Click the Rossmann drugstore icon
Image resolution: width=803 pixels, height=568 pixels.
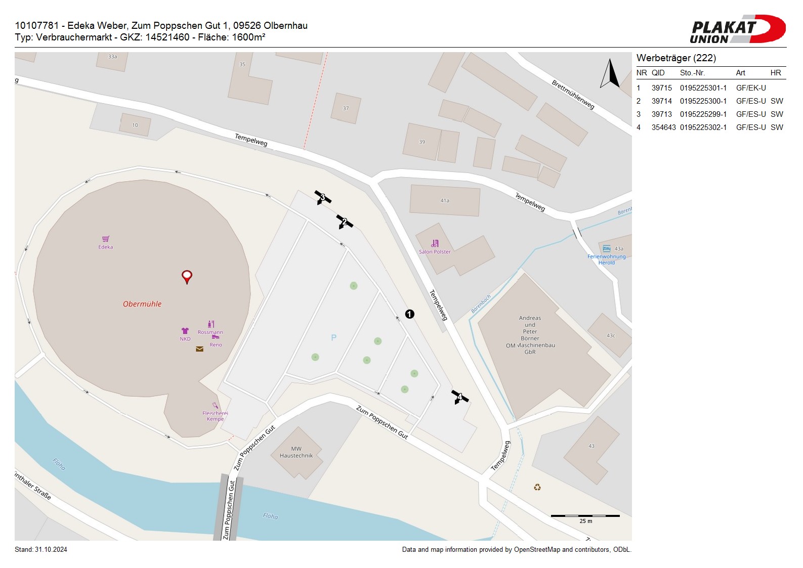tap(211, 324)
